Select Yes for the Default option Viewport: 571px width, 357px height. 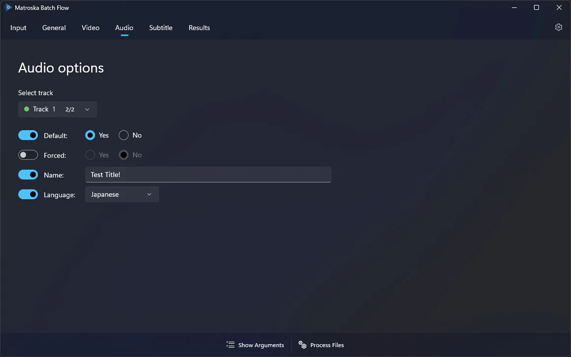point(90,135)
